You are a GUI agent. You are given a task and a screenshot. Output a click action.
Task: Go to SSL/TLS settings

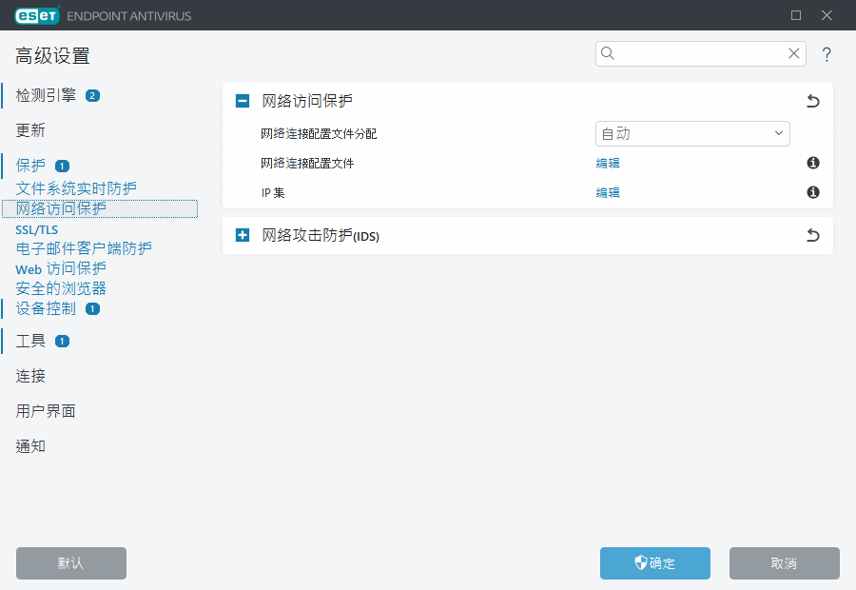click(x=37, y=229)
